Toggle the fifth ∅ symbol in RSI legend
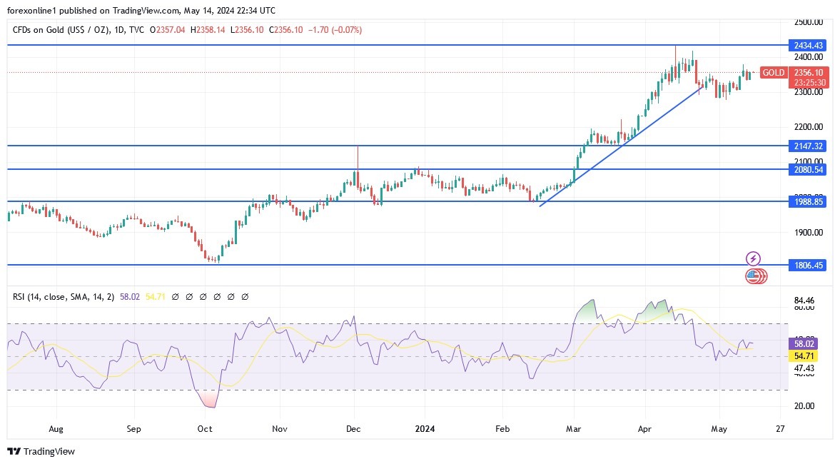This screenshot has width=840, height=464. coord(232,296)
